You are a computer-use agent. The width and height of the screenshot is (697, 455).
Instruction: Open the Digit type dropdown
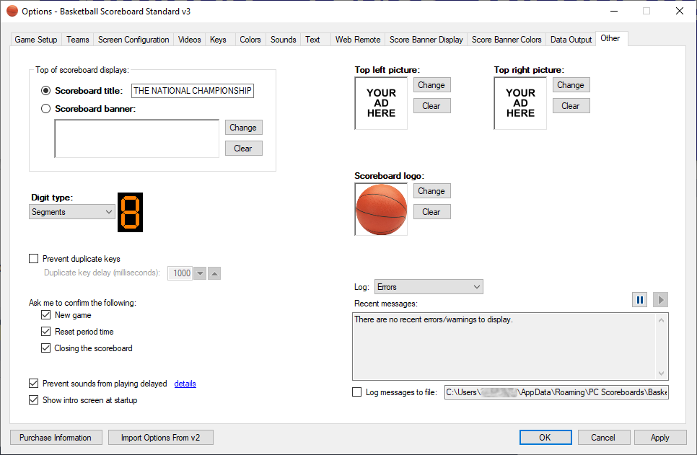72,212
